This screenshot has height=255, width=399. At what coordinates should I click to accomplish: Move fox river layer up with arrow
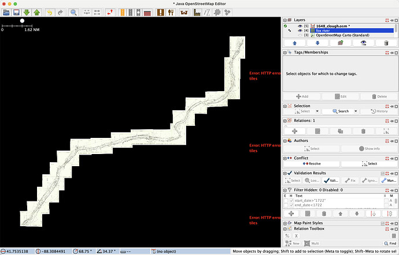pos(295,43)
